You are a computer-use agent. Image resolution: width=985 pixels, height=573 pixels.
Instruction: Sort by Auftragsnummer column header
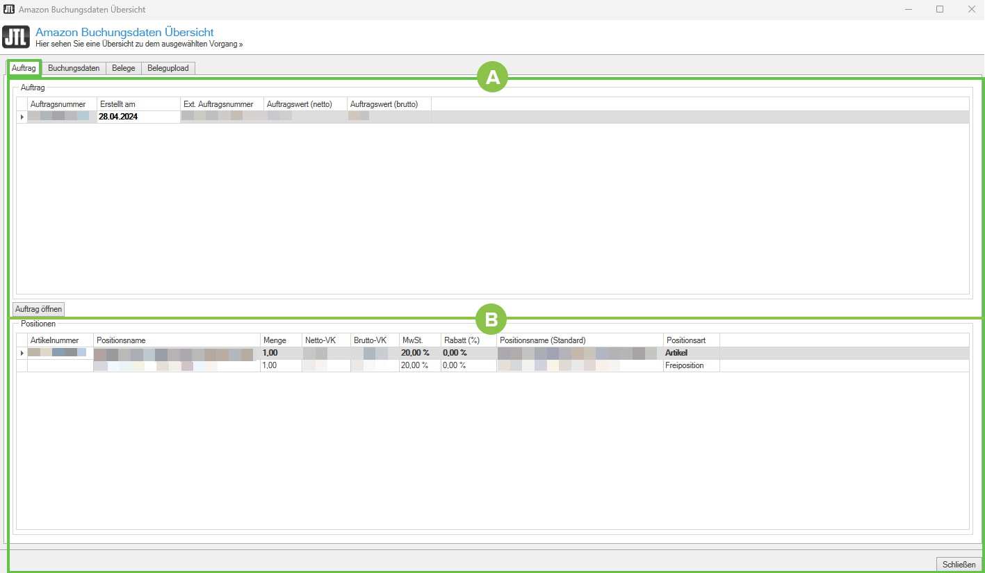tap(58, 104)
